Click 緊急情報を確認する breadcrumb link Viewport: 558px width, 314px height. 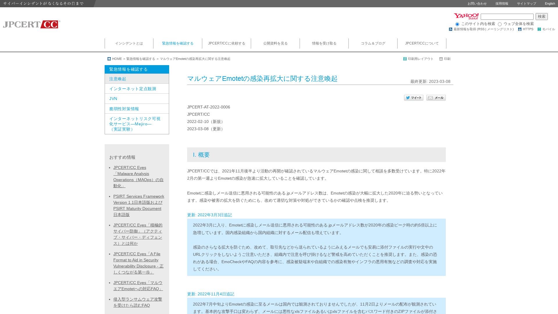tap(141, 59)
